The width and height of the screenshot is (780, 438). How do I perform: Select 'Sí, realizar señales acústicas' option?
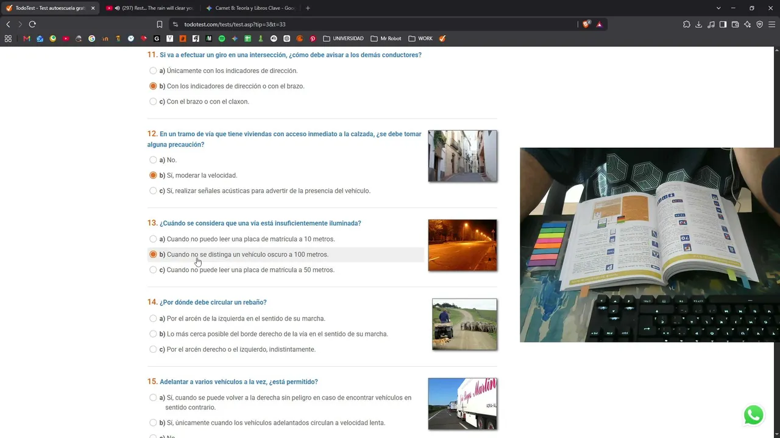[x=153, y=191]
